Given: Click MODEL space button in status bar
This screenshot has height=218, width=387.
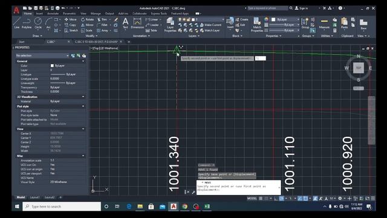Looking at the screenshot, I should click(x=252, y=198).
